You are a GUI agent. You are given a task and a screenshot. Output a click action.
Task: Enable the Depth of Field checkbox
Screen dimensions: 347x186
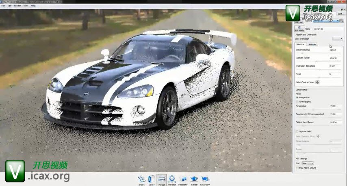click(x=297, y=131)
